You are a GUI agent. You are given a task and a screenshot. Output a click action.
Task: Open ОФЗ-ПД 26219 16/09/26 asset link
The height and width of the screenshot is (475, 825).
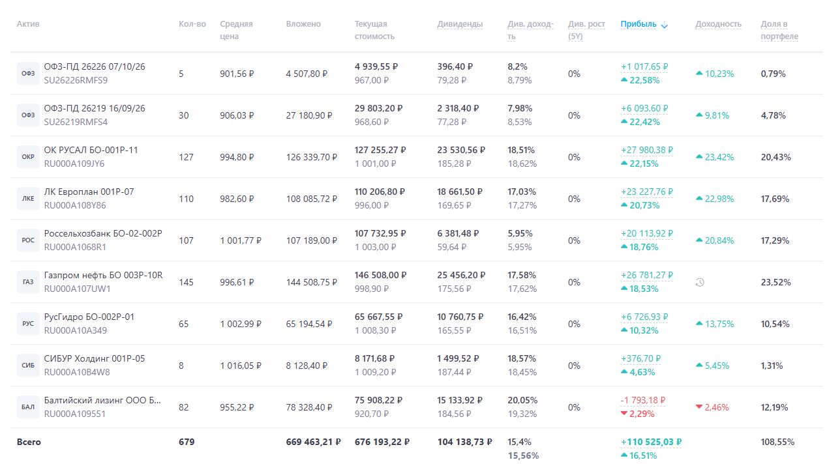94,108
